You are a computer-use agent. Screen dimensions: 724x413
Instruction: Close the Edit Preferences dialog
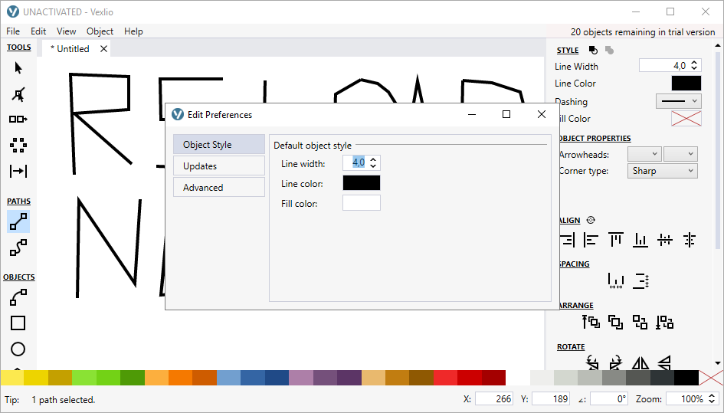[x=542, y=114]
